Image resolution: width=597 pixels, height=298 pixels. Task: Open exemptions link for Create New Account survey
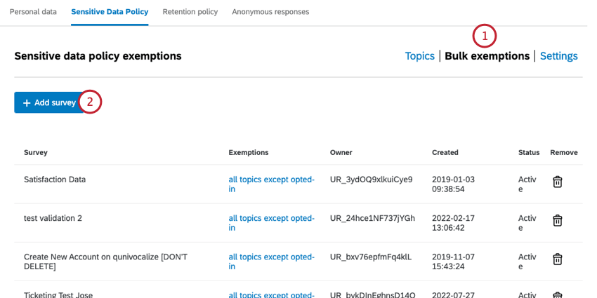click(x=271, y=261)
